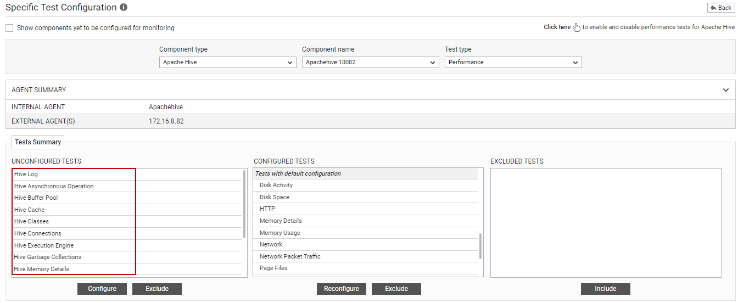Click Exclude next to the Reconfigure button
This screenshot has width=738, height=303.
click(x=396, y=289)
